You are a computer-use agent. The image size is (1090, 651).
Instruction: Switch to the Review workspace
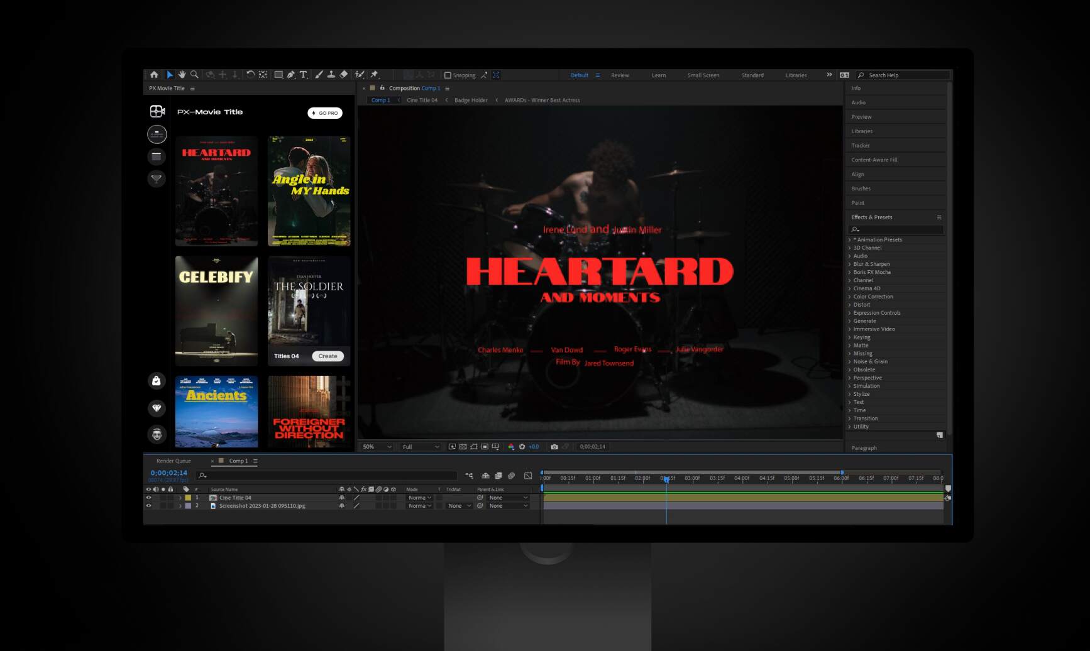[x=620, y=75]
